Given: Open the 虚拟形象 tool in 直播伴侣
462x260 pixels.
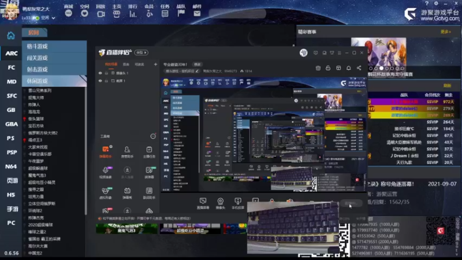Looking at the screenshot, I should (106, 193).
